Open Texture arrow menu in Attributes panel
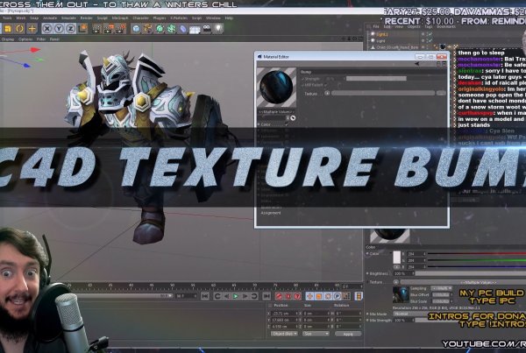 [396, 282]
